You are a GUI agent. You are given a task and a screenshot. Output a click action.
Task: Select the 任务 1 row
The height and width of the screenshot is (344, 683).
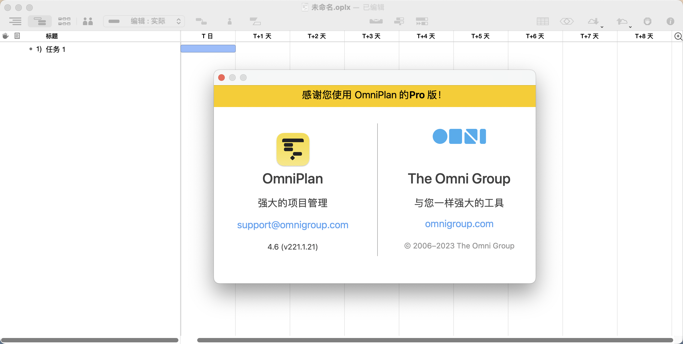(x=90, y=49)
